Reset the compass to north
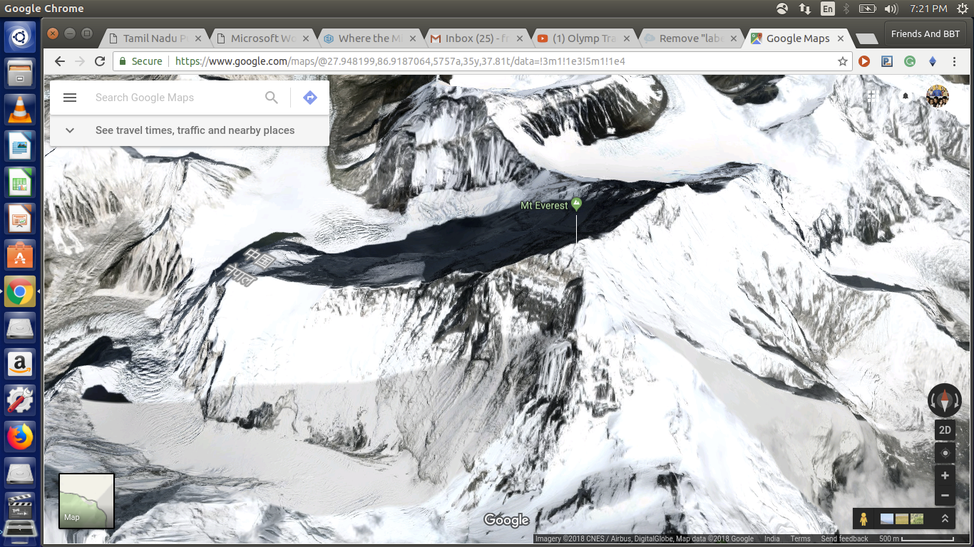 [945, 400]
